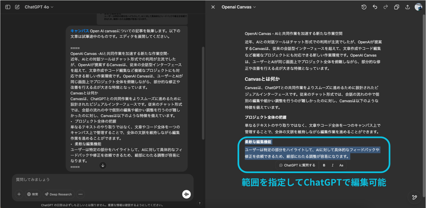Toggle the left sidebar panel
This screenshot has width=426, height=208.
click(x=8, y=7)
